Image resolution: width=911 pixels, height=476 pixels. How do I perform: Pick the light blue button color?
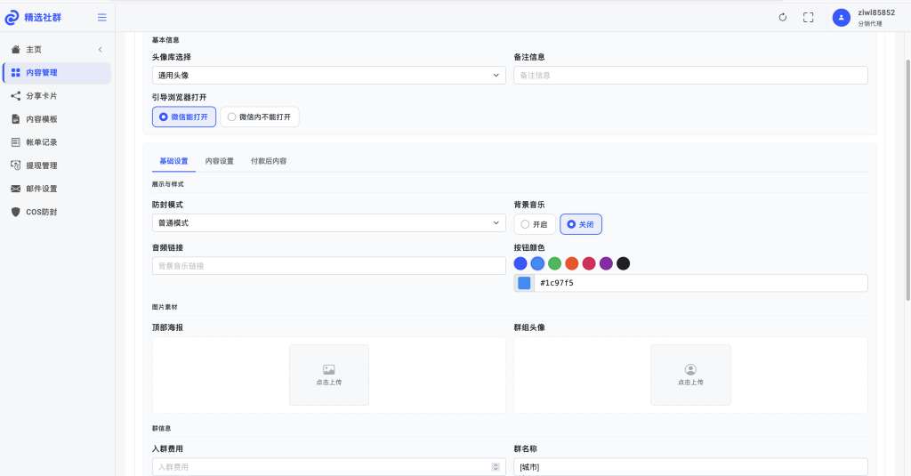point(537,264)
